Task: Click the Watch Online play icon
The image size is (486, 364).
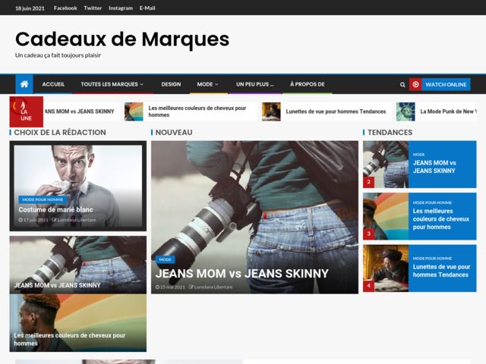Action: [415, 84]
